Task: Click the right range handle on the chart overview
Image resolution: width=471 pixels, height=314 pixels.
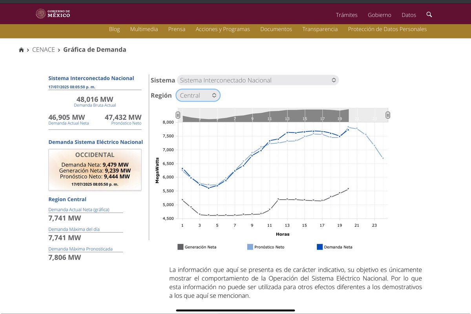Action: click(x=387, y=115)
